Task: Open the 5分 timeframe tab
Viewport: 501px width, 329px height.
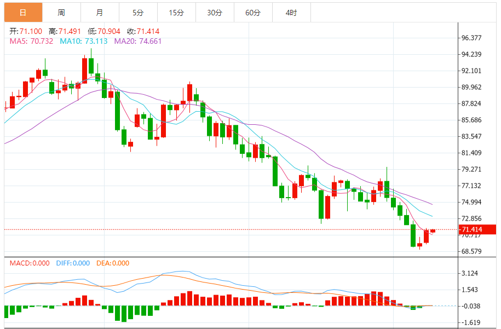Action: [138, 13]
